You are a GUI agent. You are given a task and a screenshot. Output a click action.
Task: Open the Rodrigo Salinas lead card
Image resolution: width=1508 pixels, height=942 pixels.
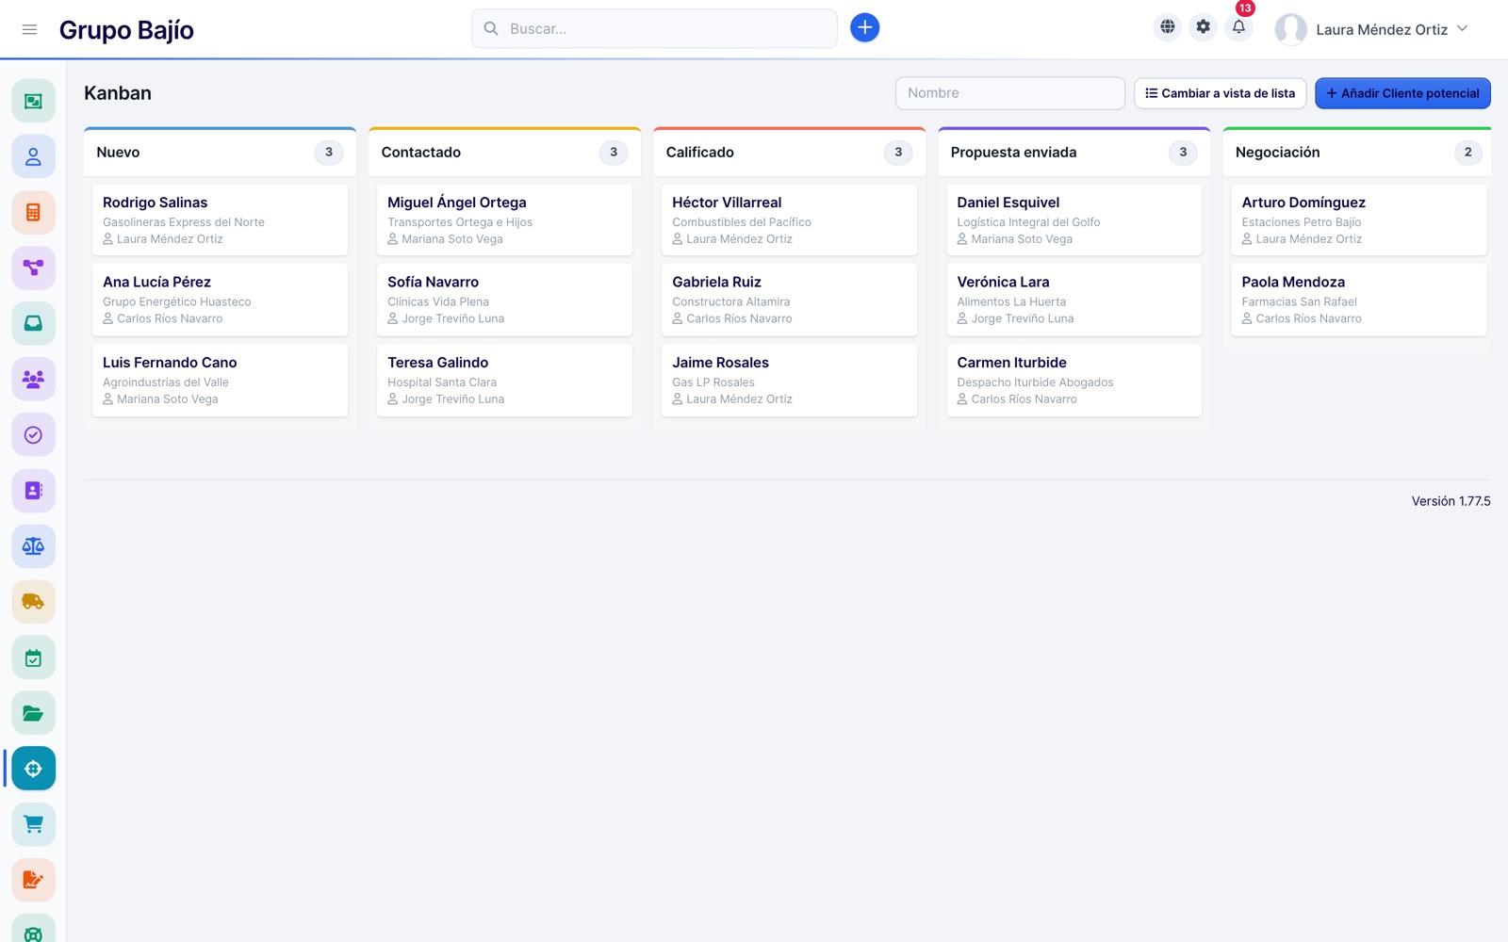tap(220, 219)
